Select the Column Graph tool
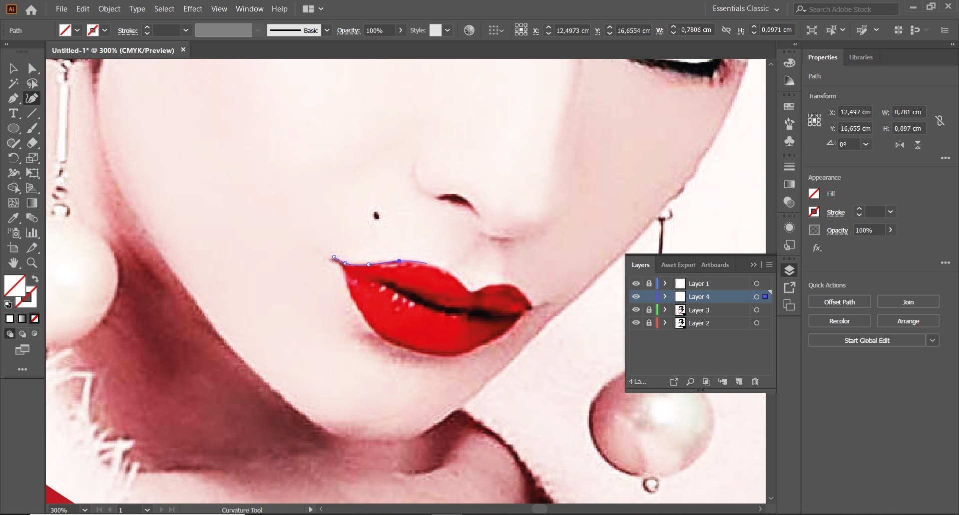 click(x=32, y=233)
